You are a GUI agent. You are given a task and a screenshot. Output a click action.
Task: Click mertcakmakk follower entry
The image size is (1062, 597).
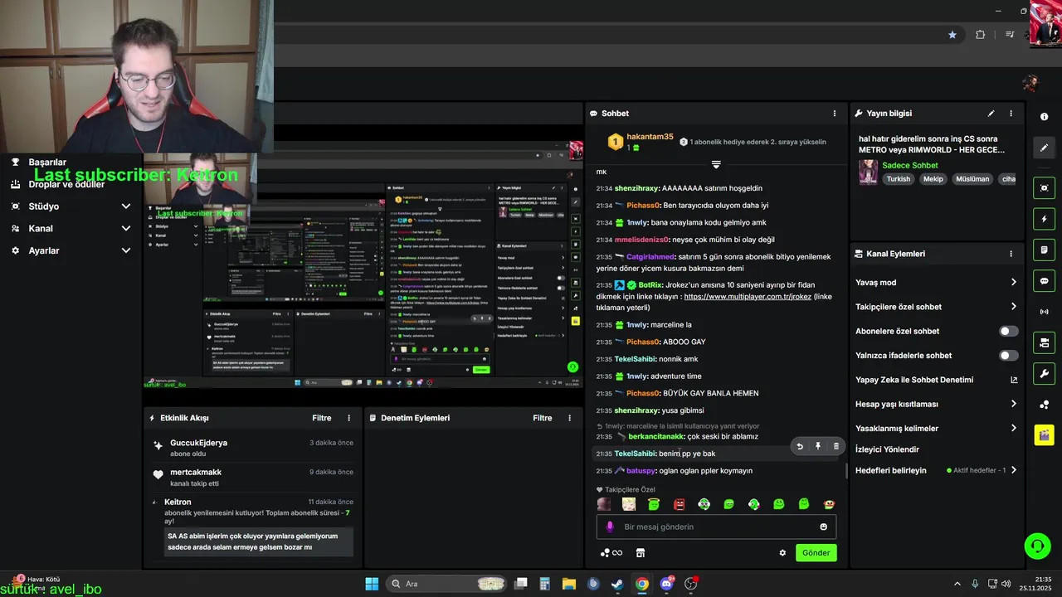[x=196, y=473]
